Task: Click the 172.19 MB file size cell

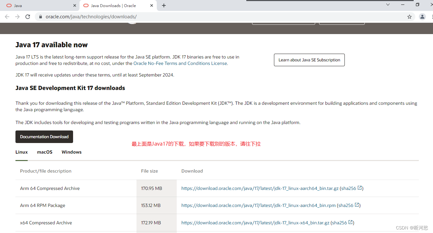Action: (x=156, y=223)
